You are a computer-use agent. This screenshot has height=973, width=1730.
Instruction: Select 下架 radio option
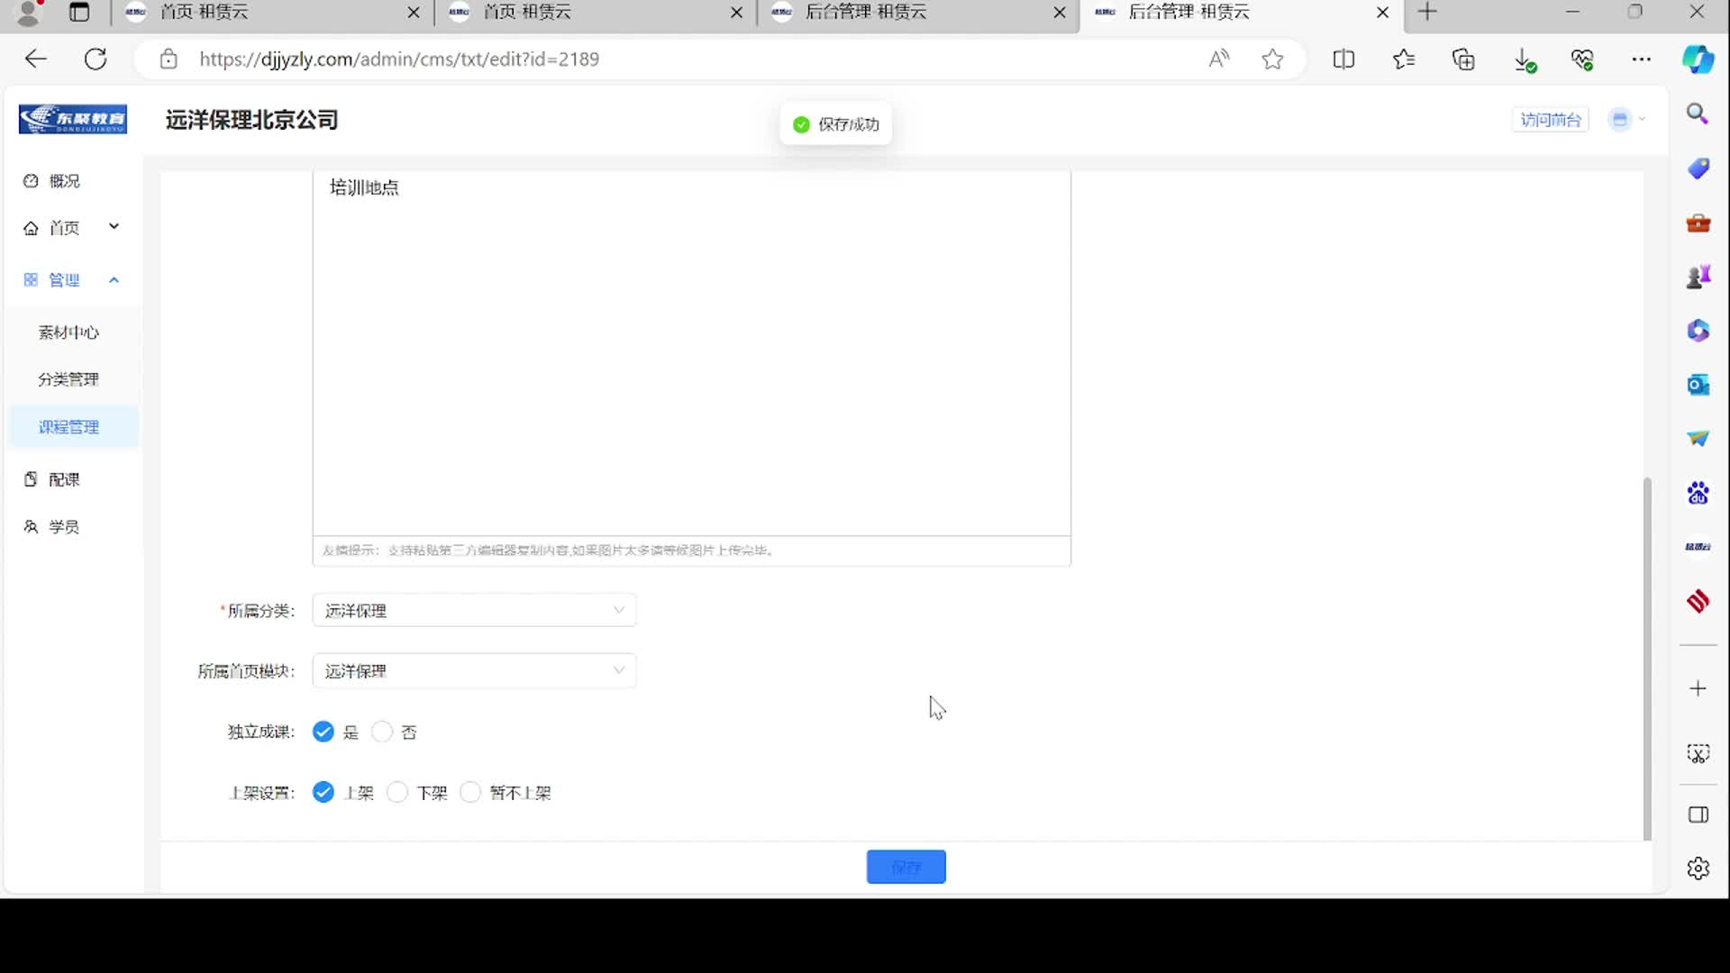397,793
